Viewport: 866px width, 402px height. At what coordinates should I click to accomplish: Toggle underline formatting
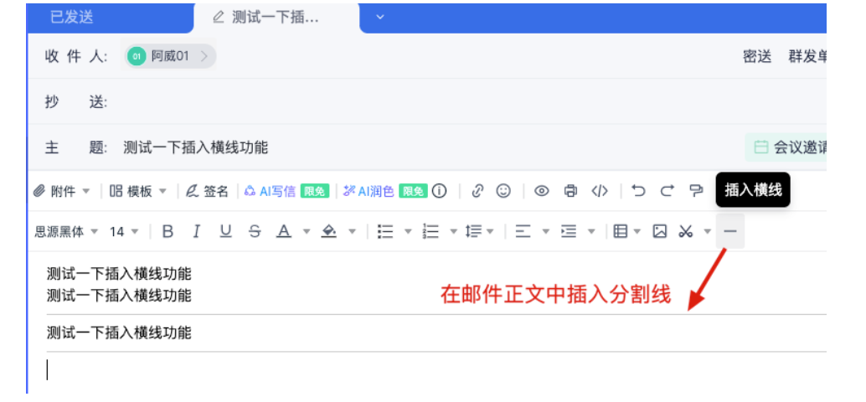[225, 231]
